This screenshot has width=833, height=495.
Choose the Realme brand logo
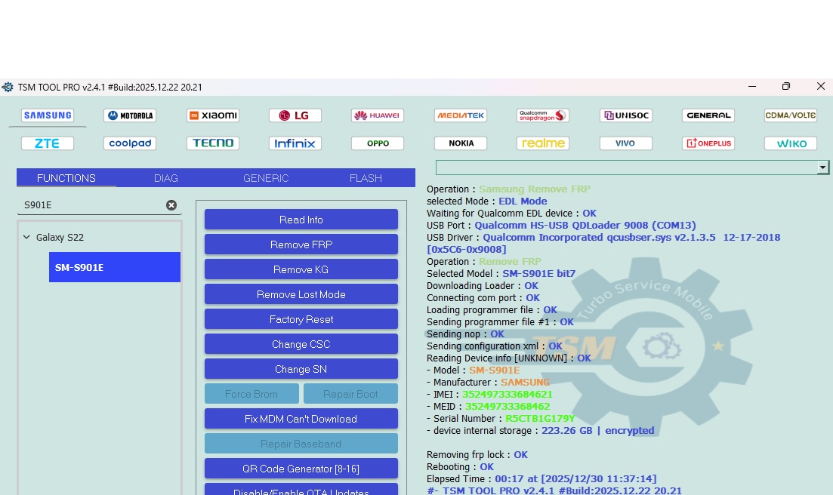pos(543,143)
